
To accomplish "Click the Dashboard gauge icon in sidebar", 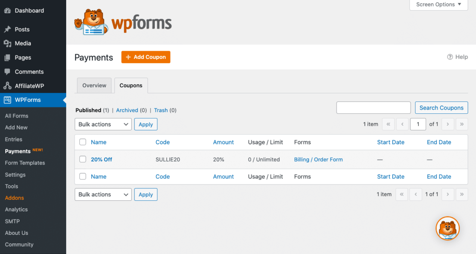I will pyautogui.click(x=8, y=11).
